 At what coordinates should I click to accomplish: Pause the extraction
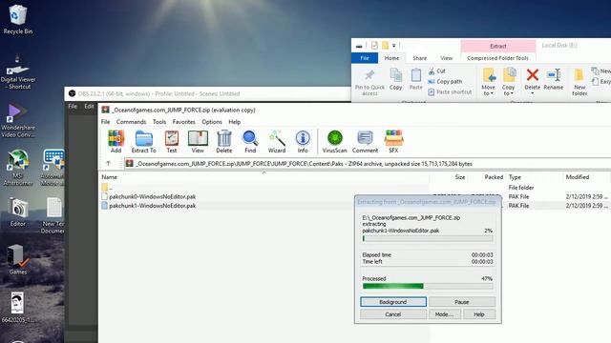click(462, 302)
